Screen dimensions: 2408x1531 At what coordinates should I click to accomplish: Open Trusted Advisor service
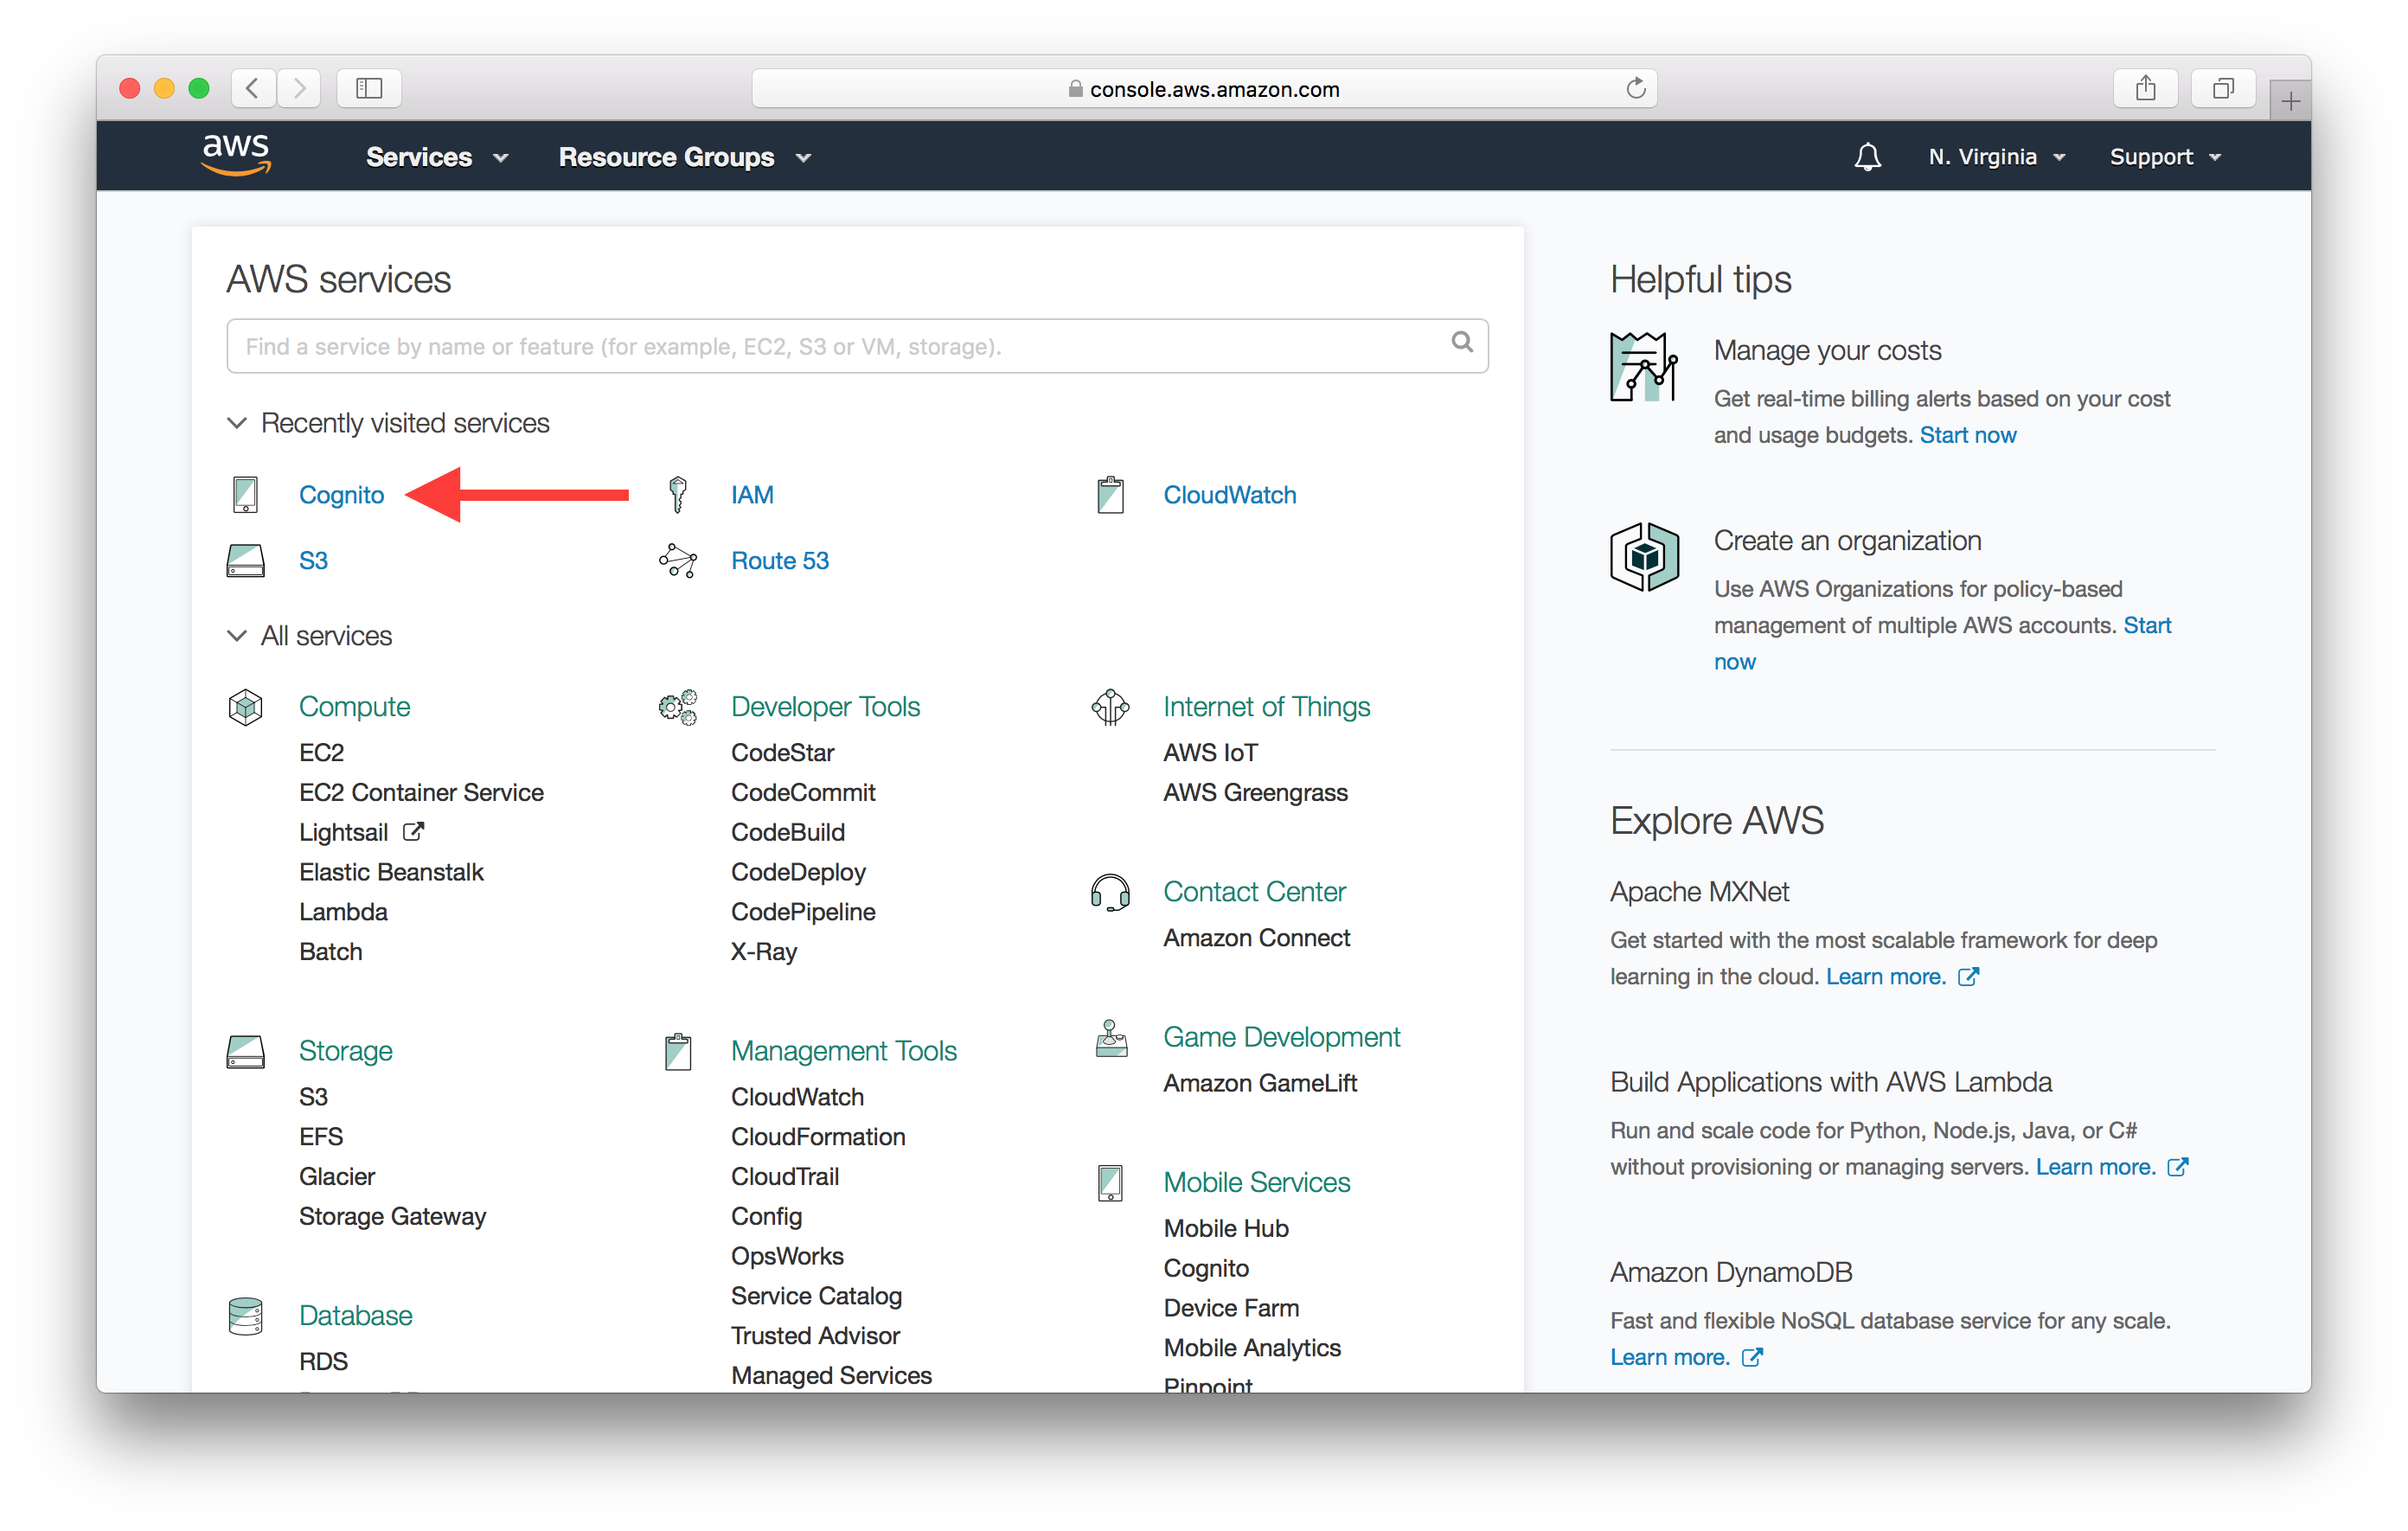pyautogui.click(x=815, y=1336)
